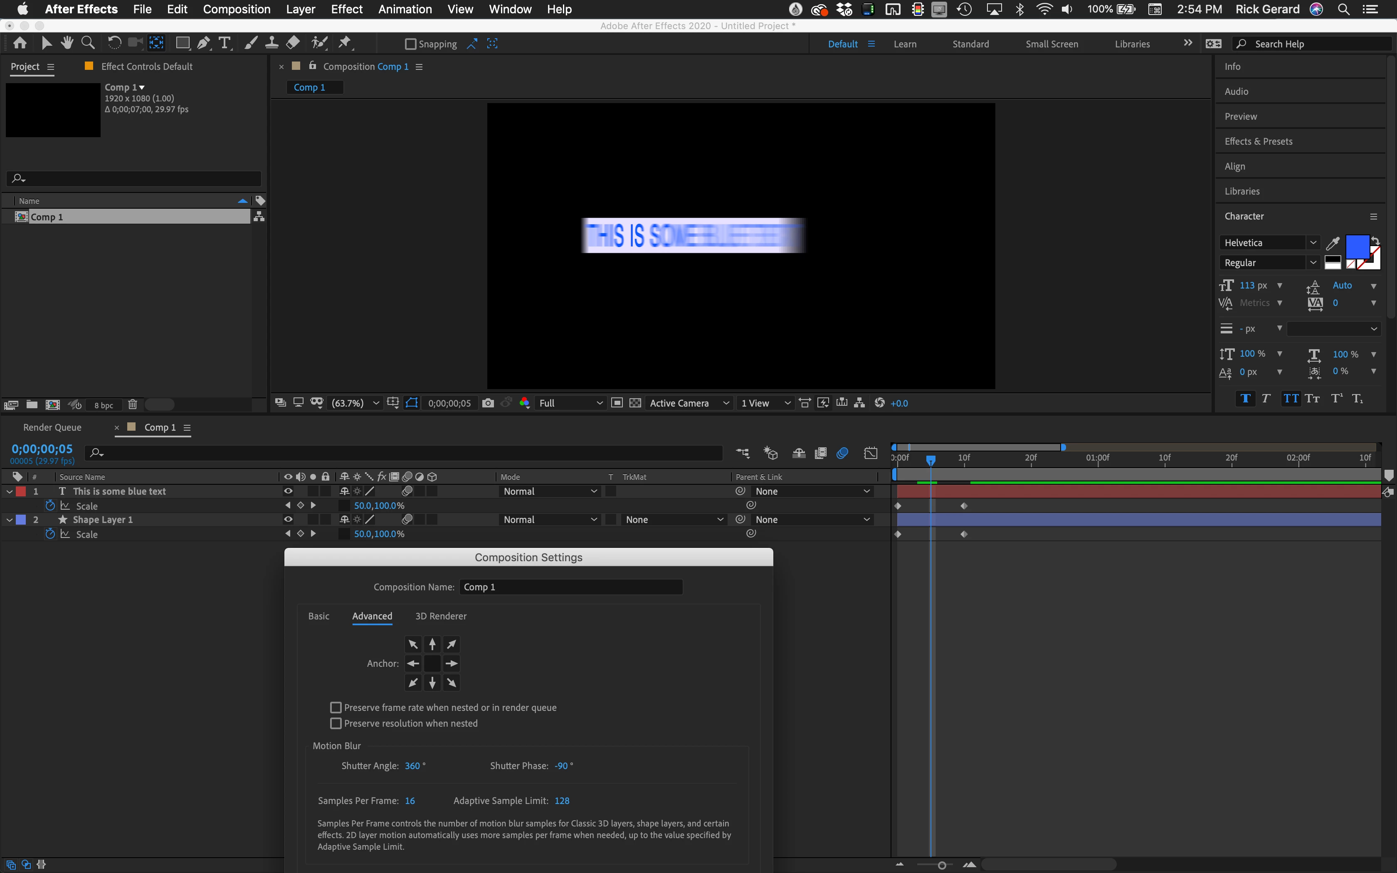Select the Zoom magnifier tool
Image resolution: width=1397 pixels, height=873 pixels.
tap(88, 43)
